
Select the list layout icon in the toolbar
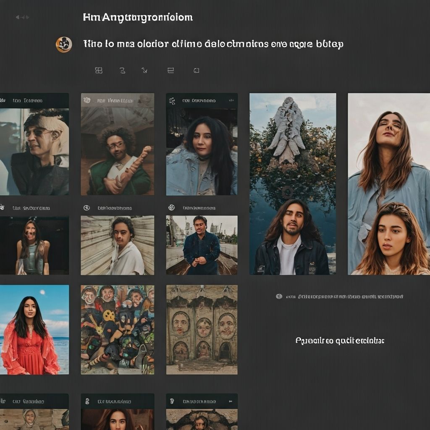[170, 71]
